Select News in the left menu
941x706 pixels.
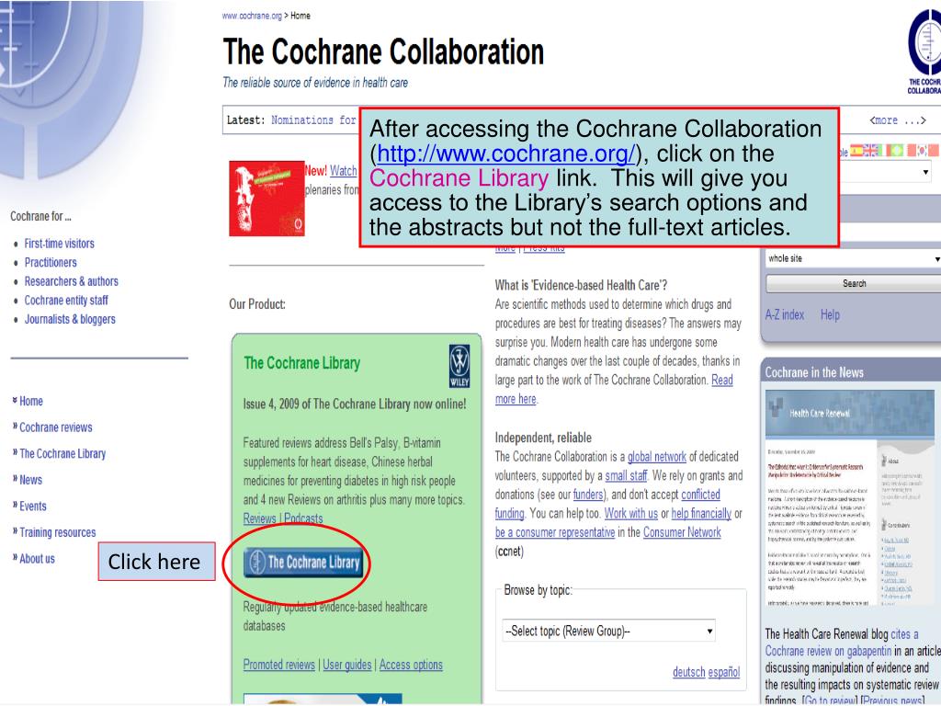(x=30, y=480)
